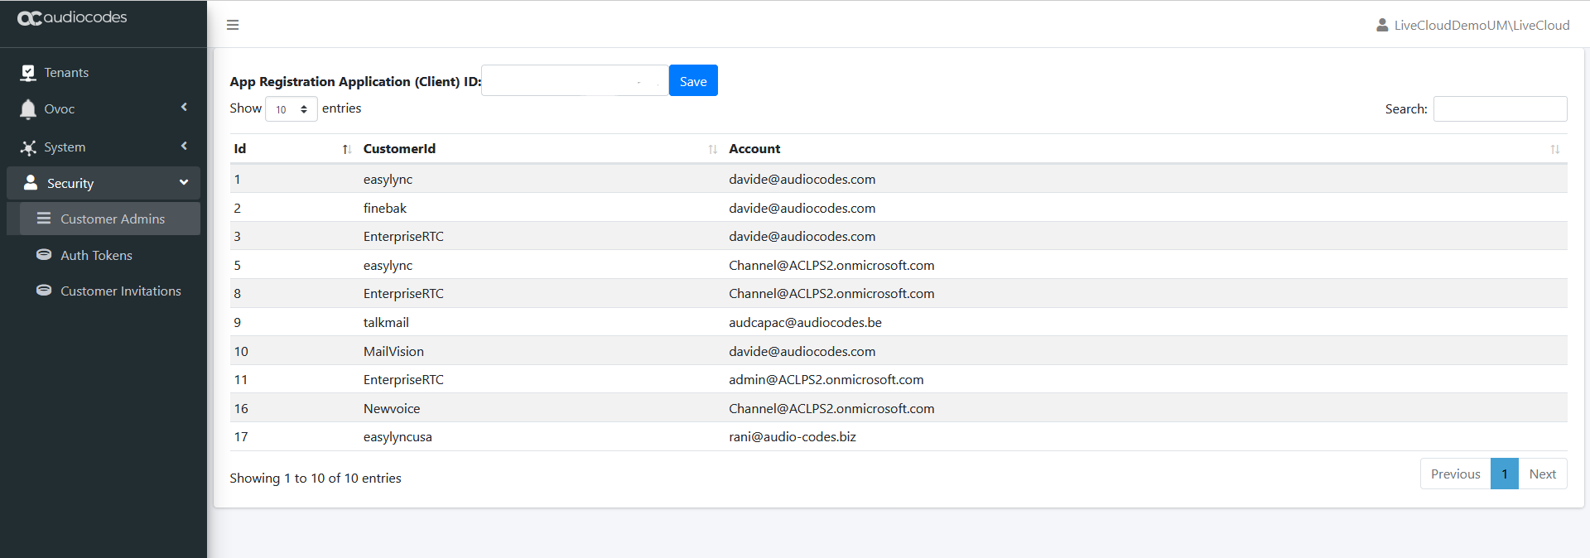The image size is (1590, 558).
Task: Expand the System menu chevron
Action: pyautogui.click(x=184, y=146)
